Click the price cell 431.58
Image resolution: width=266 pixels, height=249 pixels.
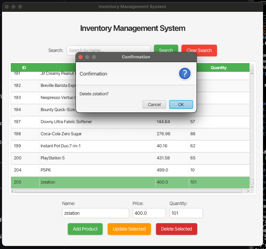coord(172,158)
